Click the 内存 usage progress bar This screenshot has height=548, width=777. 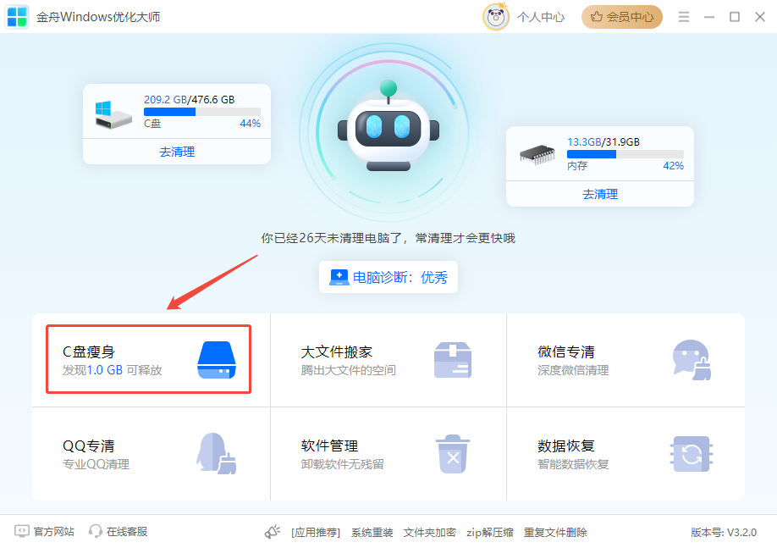(x=625, y=154)
